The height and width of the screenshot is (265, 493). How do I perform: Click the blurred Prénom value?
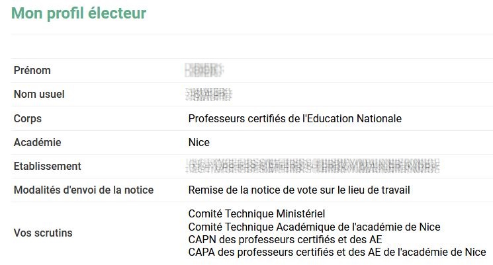[x=204, y=70]
